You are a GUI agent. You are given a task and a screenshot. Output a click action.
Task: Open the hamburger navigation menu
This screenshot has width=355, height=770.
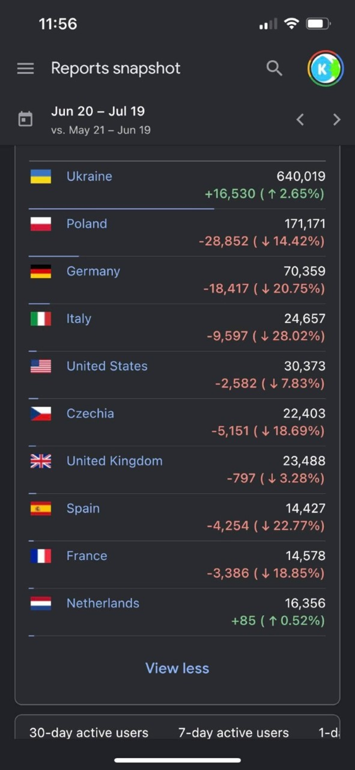pyautogui.click(x=25, y=68)
